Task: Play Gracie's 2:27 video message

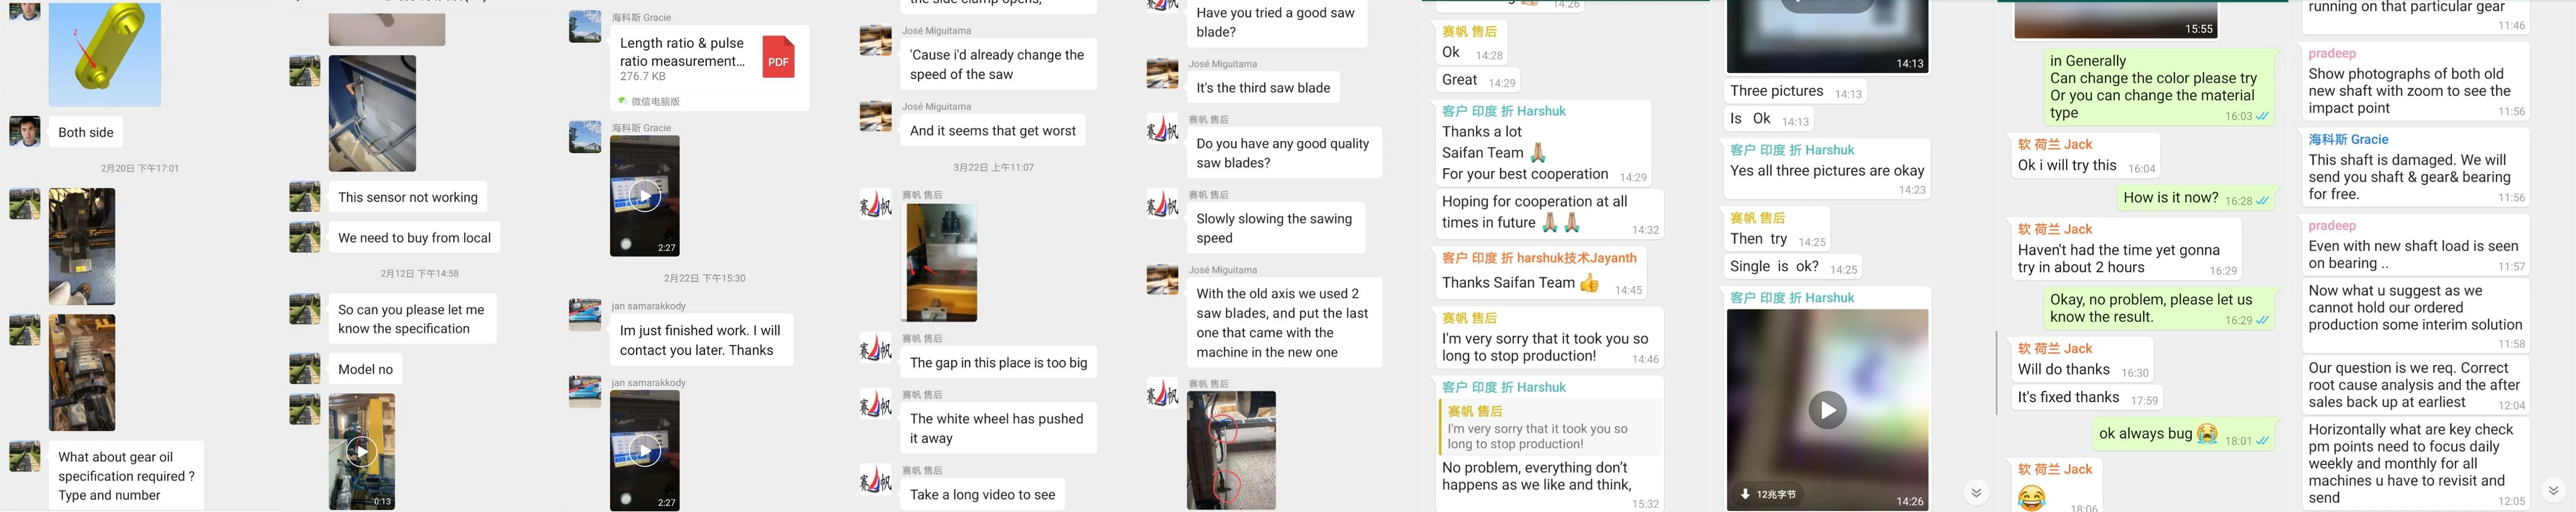Action: coord(645,195)
